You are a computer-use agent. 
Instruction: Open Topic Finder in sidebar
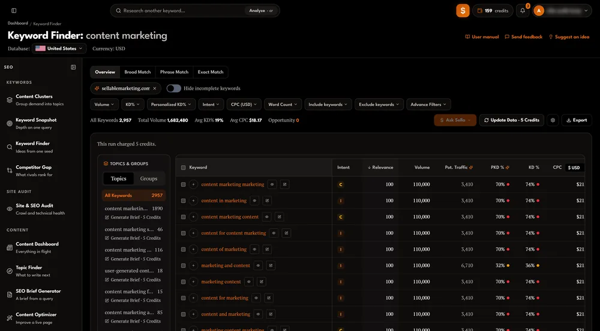point(40,271)
